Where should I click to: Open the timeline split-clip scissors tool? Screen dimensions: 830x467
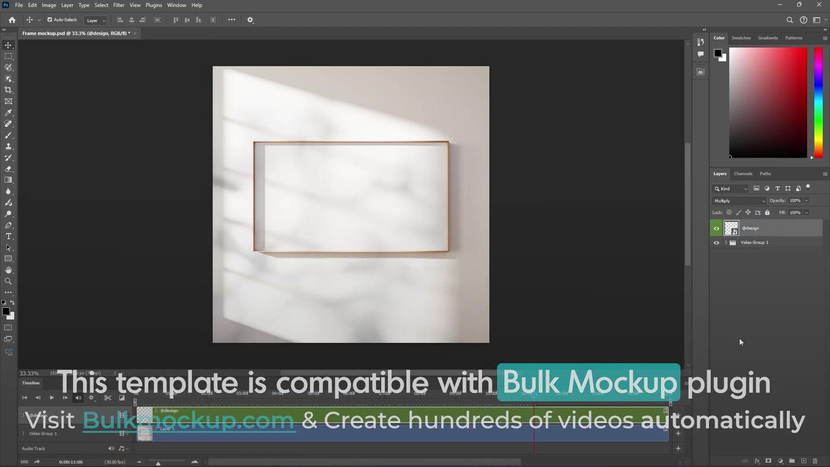tap(108, 398)
